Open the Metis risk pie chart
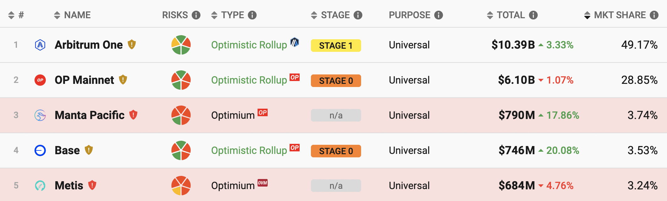The height and width of the screenshot is (201, 667). (x=181, y=186)
